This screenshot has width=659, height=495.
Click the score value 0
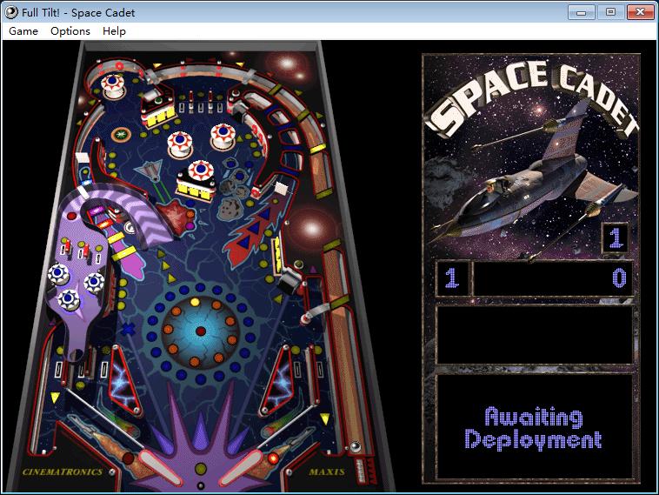[x=619, y=278]
